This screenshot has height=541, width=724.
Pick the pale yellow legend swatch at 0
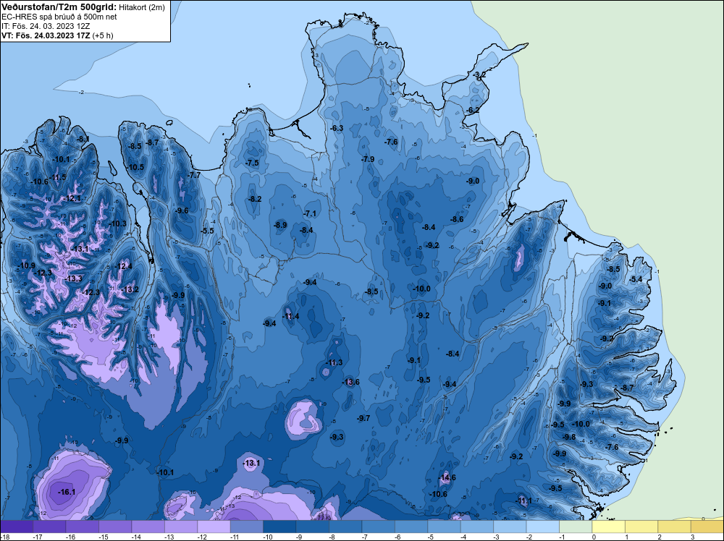coord(609,527)
